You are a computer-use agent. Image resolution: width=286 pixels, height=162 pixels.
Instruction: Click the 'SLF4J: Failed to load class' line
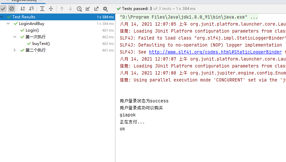tap(203, 38)
